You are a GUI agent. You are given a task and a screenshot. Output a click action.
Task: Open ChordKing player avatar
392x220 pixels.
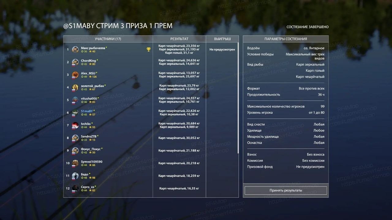tap(75, 62)
